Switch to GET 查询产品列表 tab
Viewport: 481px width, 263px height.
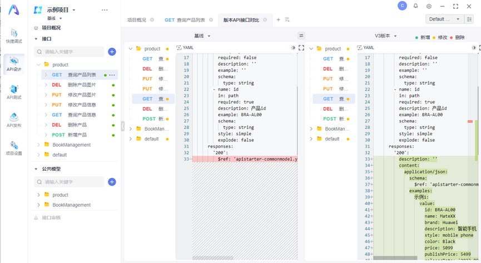coord(185,20)
